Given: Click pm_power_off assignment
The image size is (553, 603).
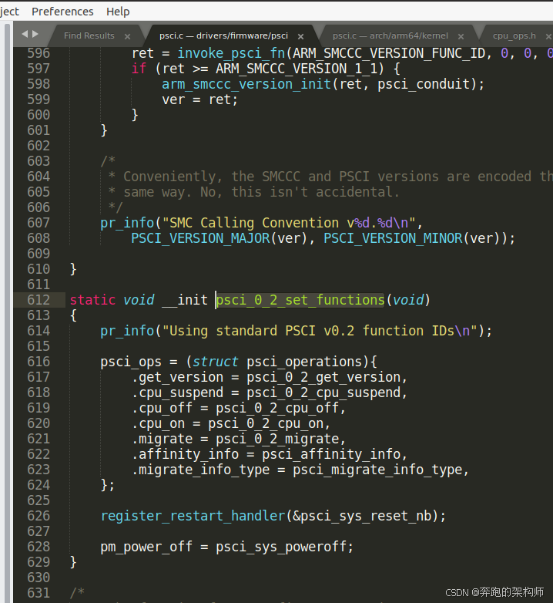Looking at the screenshot, I should [226, 547].
